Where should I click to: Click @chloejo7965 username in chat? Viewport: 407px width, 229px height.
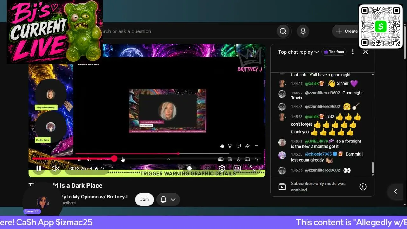point(318,154)
